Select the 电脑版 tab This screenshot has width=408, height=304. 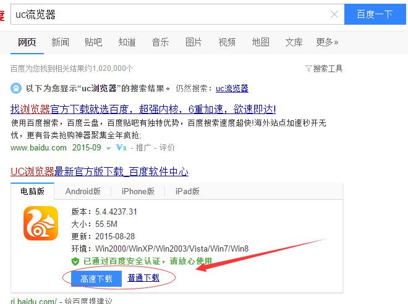click(x=33, y=191)
